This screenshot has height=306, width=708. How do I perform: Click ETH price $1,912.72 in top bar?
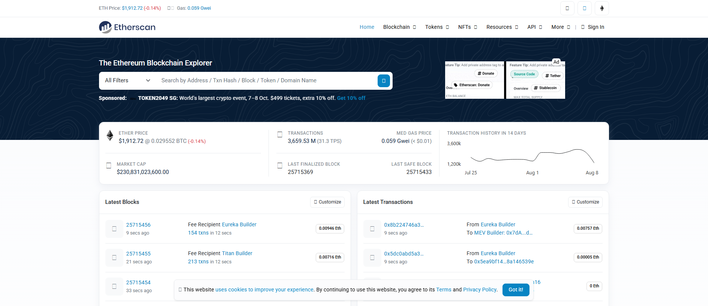[132, 8]
